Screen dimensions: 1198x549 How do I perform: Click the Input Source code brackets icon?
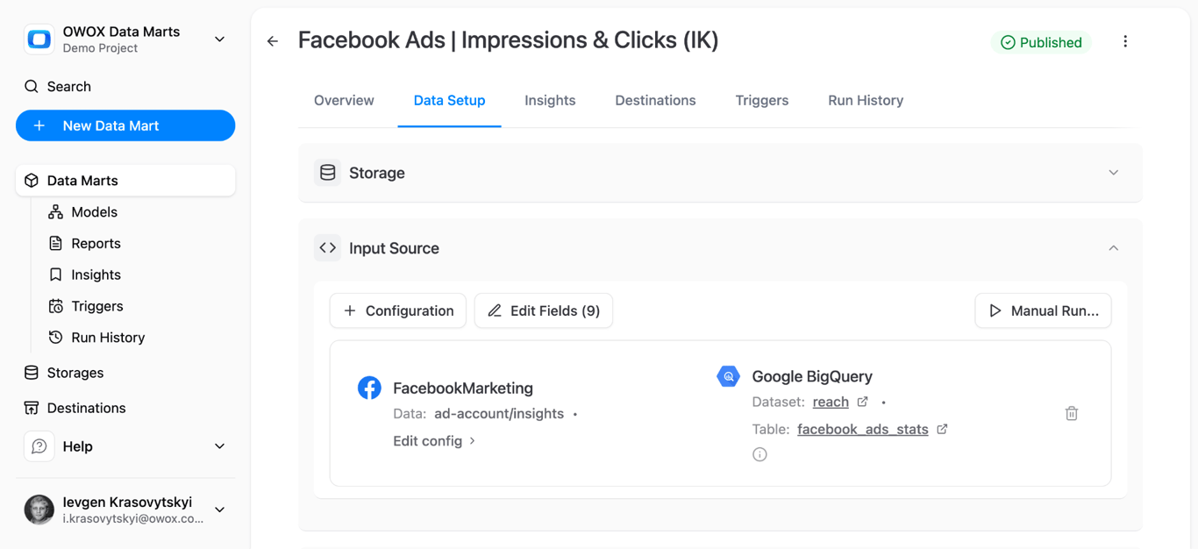[328, 248]
